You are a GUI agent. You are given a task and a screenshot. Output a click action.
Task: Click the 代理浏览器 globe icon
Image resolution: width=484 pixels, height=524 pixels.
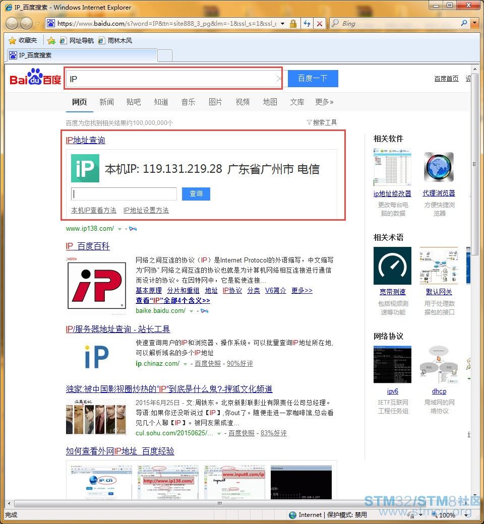439,167
